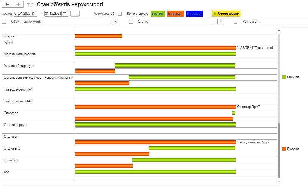
Task: Open Статус selection list
Action: (x=214, y=22)
